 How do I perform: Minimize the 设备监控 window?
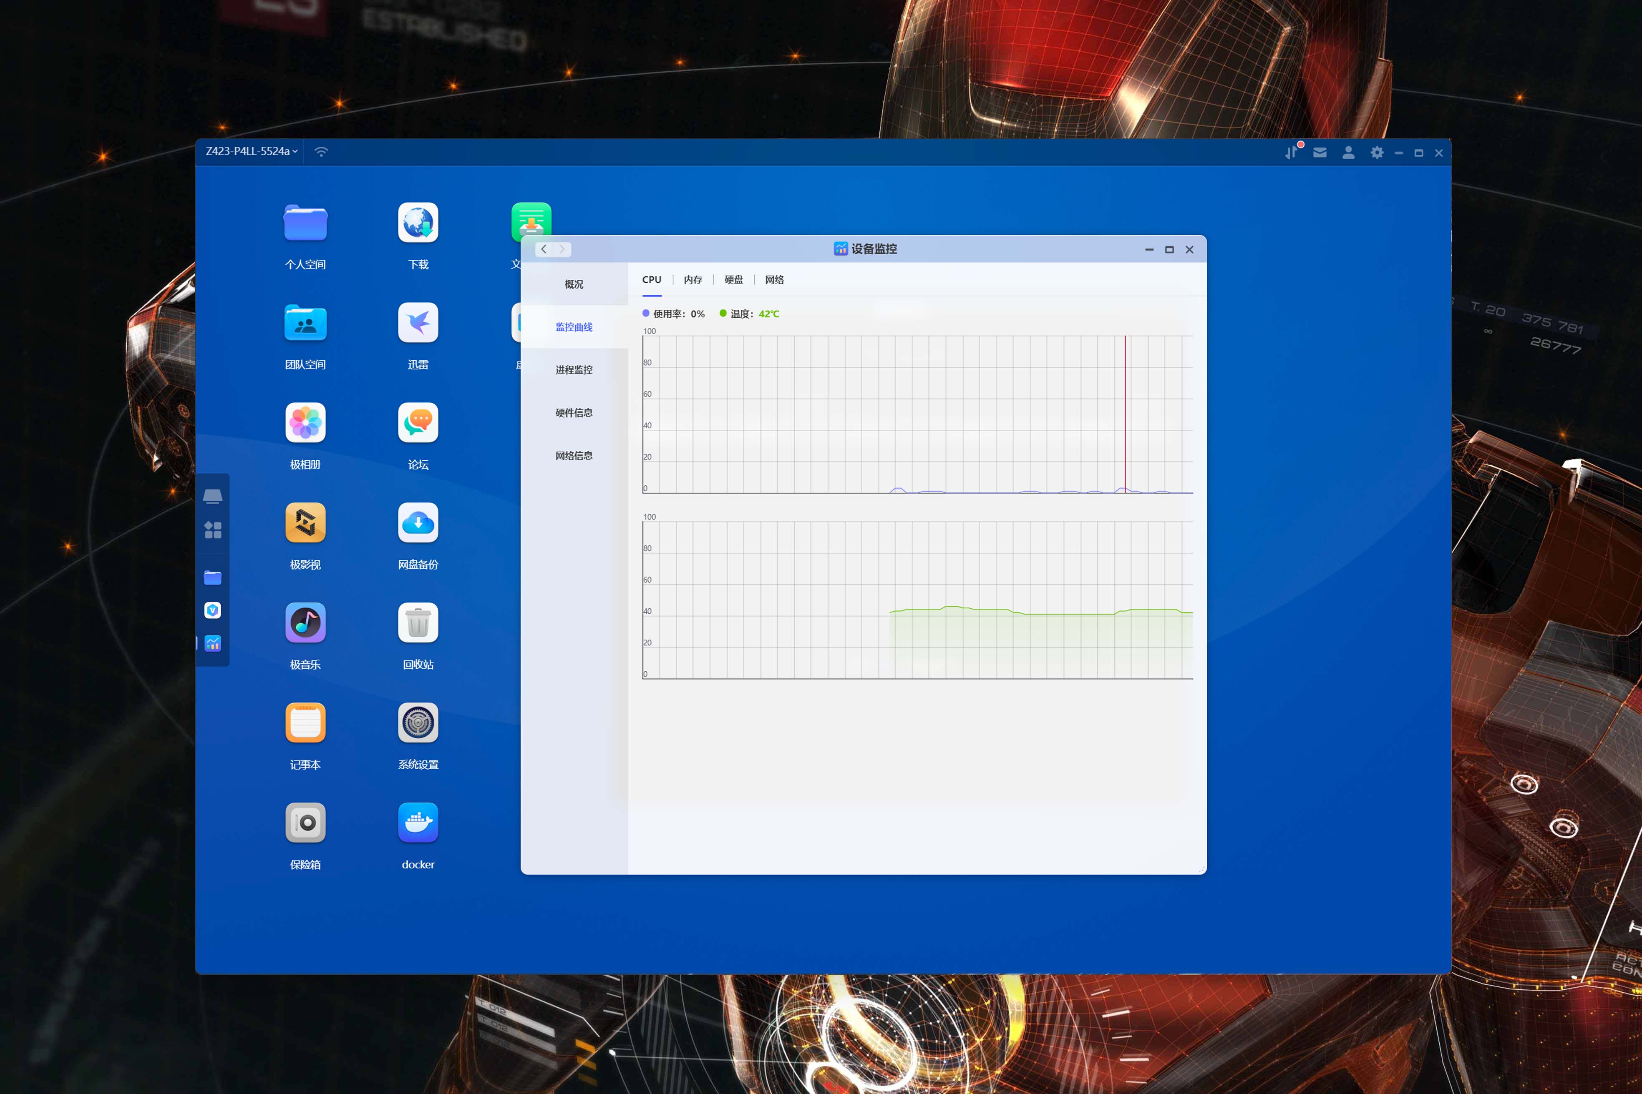[1149, 250]
